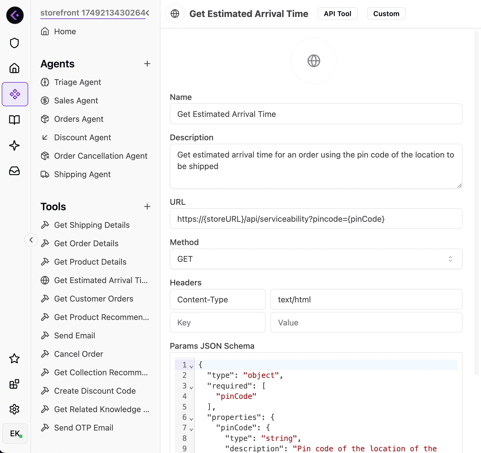Open the inbox tray icon
Screen dimensions: 481x453
click(x=14, y=171)
